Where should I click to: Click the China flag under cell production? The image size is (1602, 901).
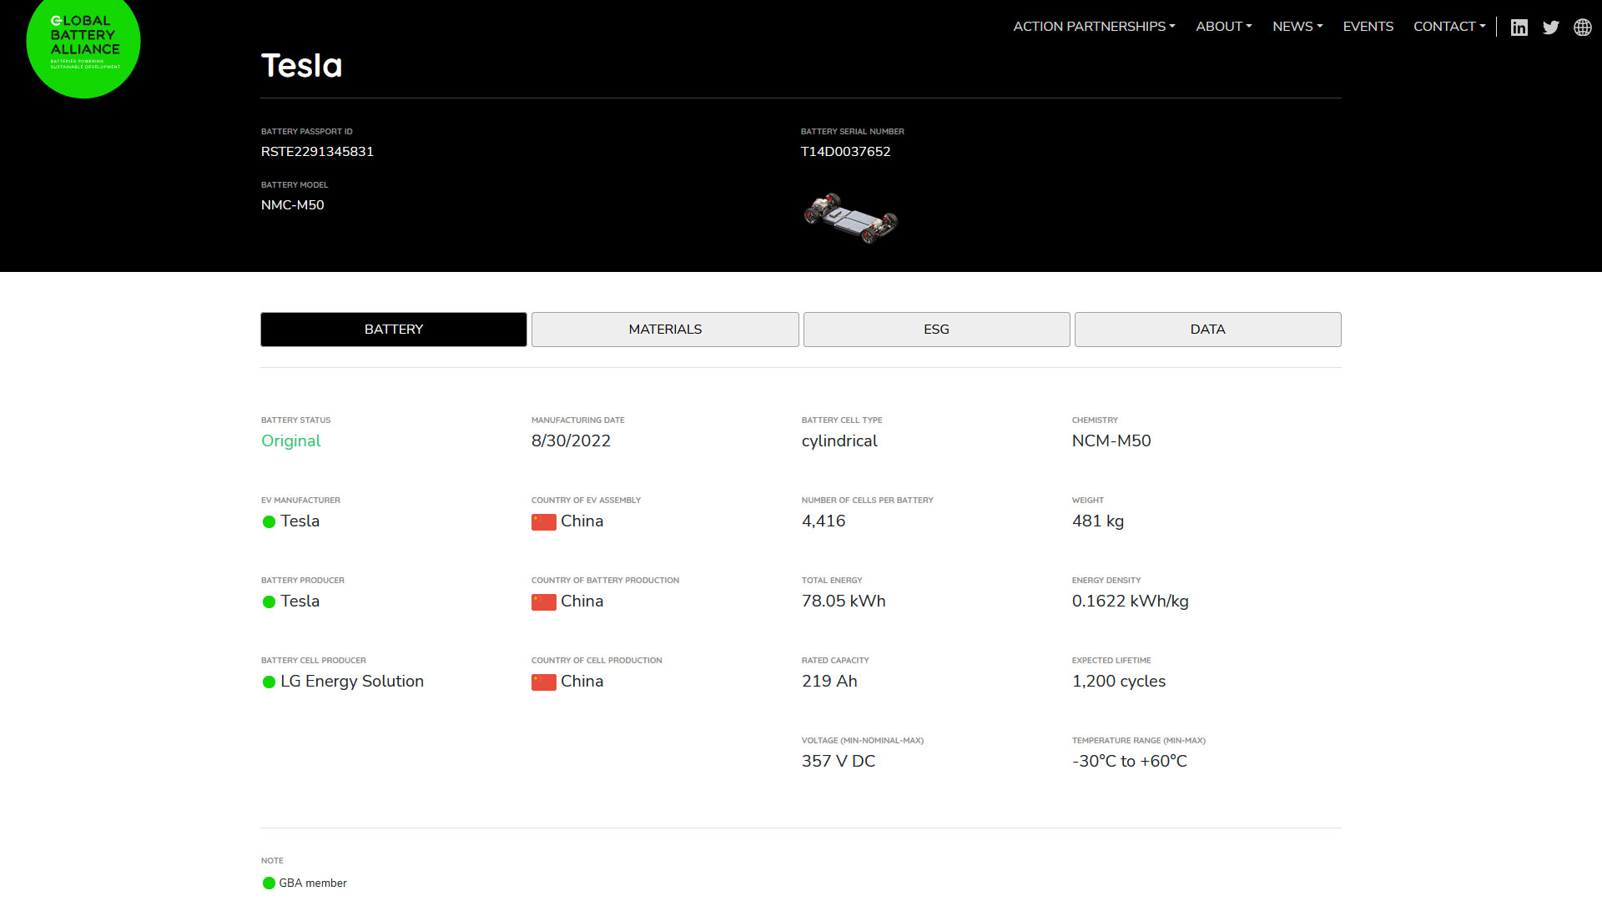point(544,682)
